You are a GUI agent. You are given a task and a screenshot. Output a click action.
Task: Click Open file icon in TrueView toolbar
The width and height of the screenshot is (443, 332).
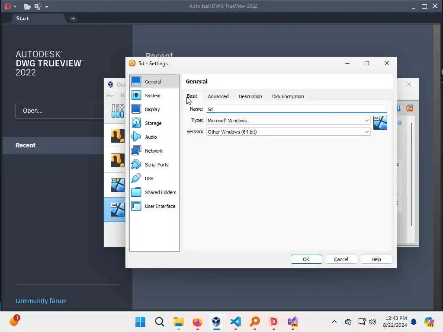pos(27,6)
